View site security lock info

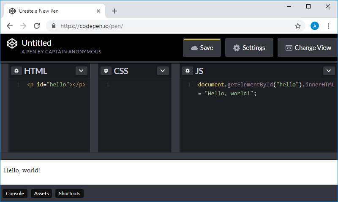pos(54,26)
